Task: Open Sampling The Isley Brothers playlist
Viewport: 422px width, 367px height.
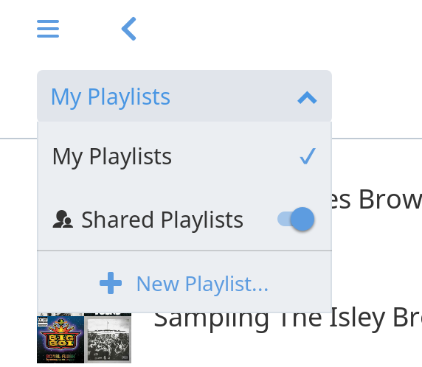Action: coord(288,320)
